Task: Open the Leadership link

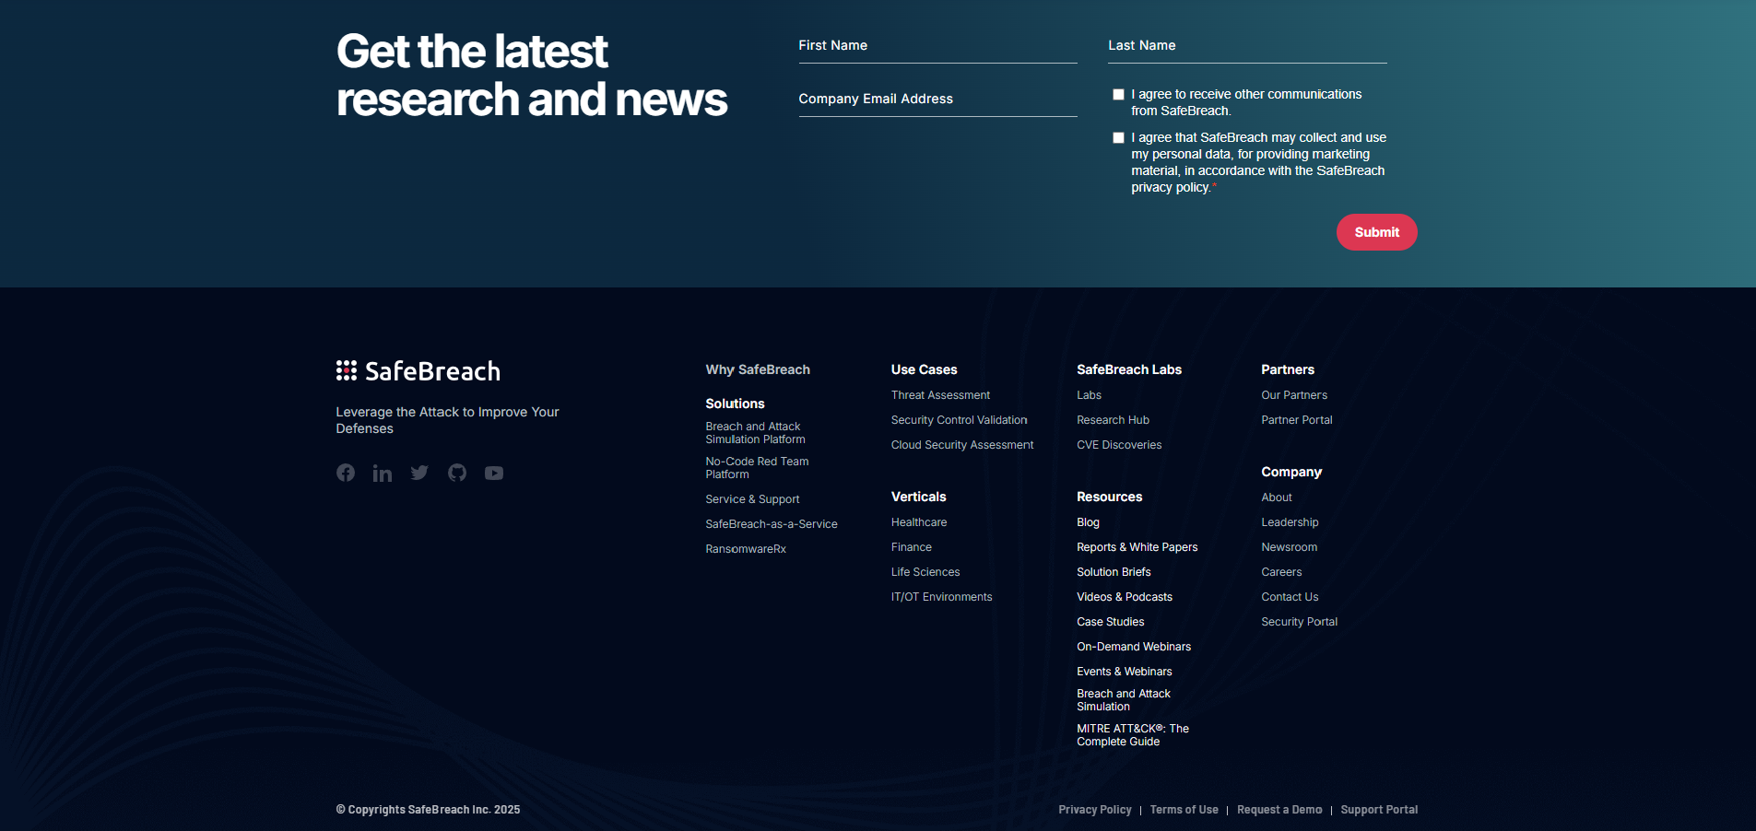Action: pyautogui.click(x=1290, y=522)
